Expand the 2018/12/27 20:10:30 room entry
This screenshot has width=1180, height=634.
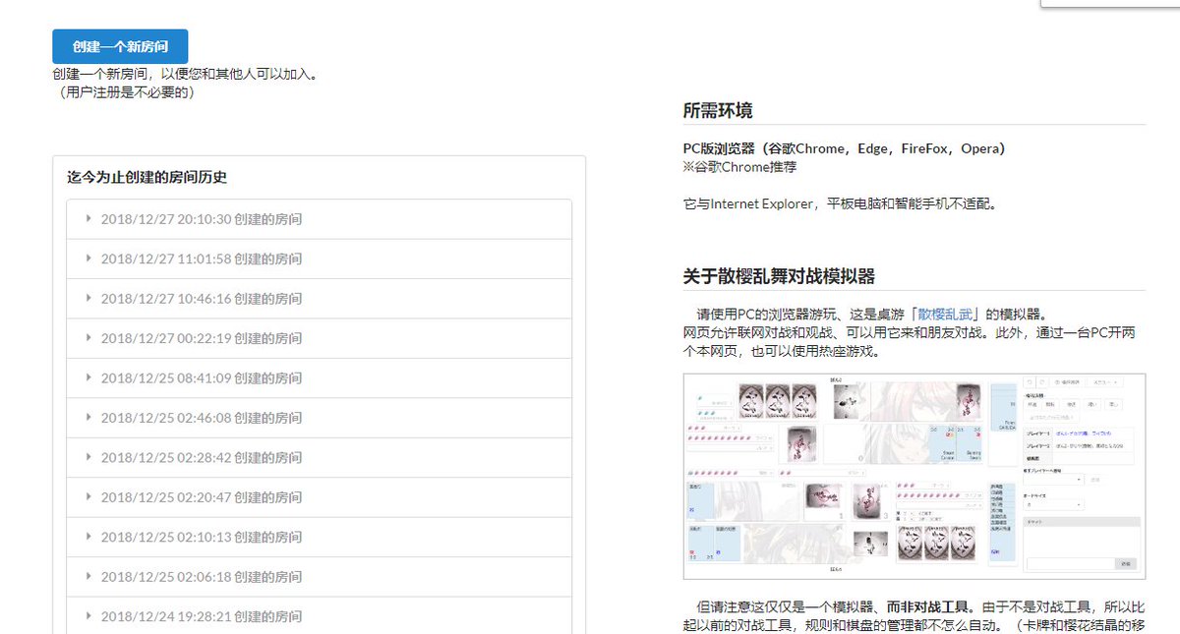[x=319, y=219]
